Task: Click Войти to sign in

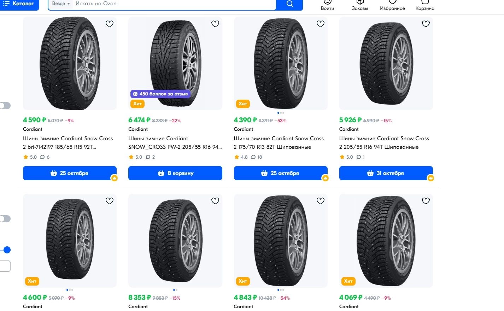Action: (327, 5)
